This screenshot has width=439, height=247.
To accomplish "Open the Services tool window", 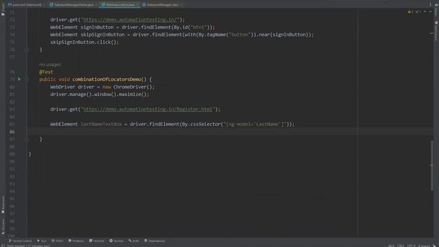I will click(x=117, y=241).
